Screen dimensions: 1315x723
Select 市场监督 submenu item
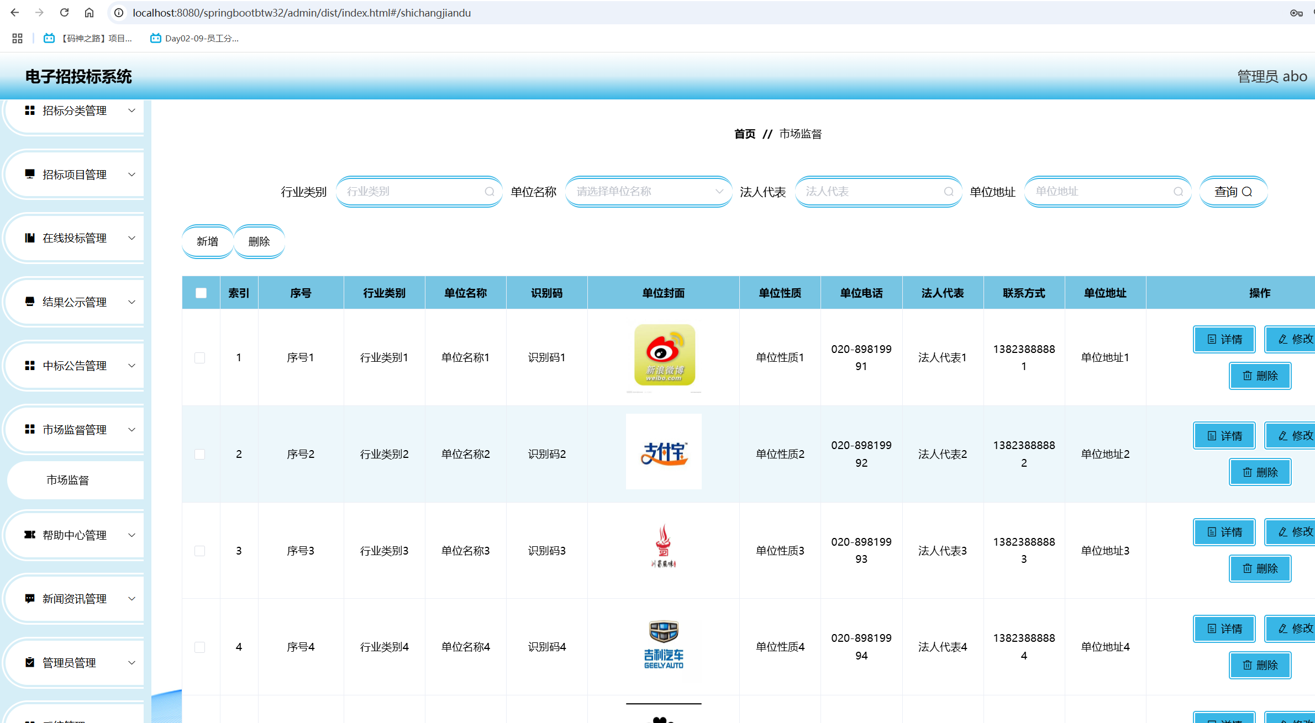(75, 480)
